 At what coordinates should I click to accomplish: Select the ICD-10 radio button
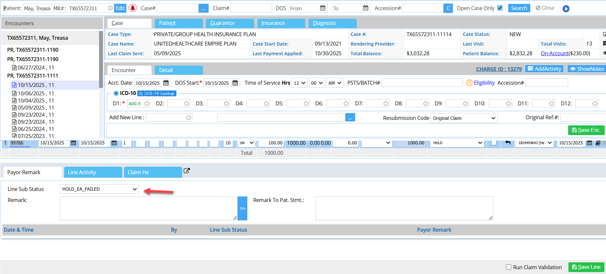point(116,93)
